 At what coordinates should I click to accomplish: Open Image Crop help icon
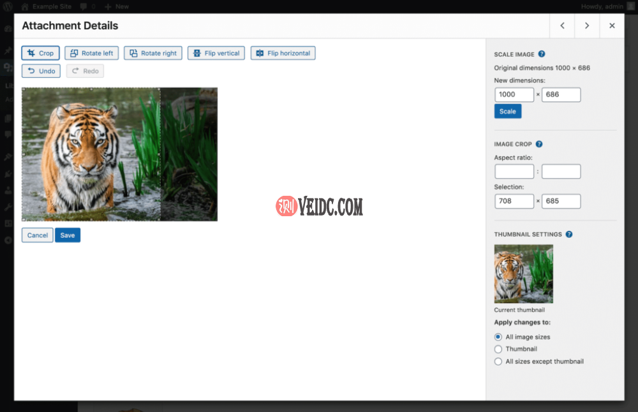pos(539,144)
